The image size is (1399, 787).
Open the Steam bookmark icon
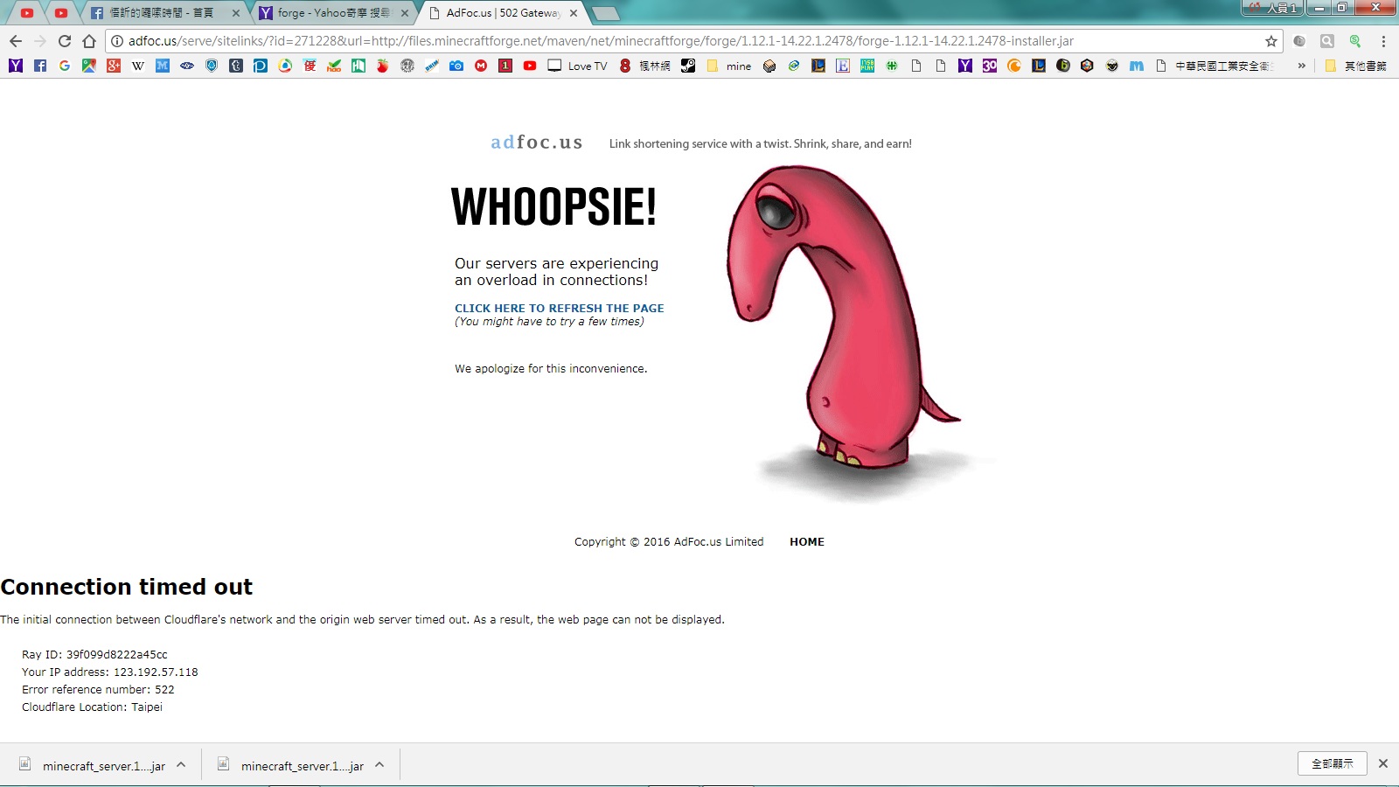[x=688, y=66]
